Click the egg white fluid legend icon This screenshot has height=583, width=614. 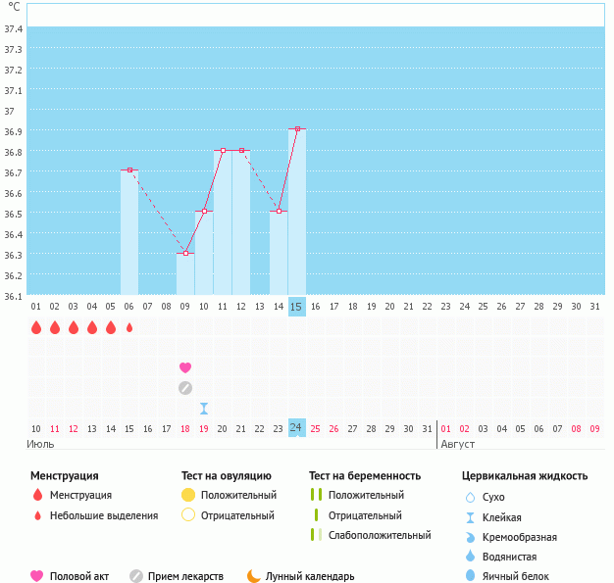tap(470, 576)
